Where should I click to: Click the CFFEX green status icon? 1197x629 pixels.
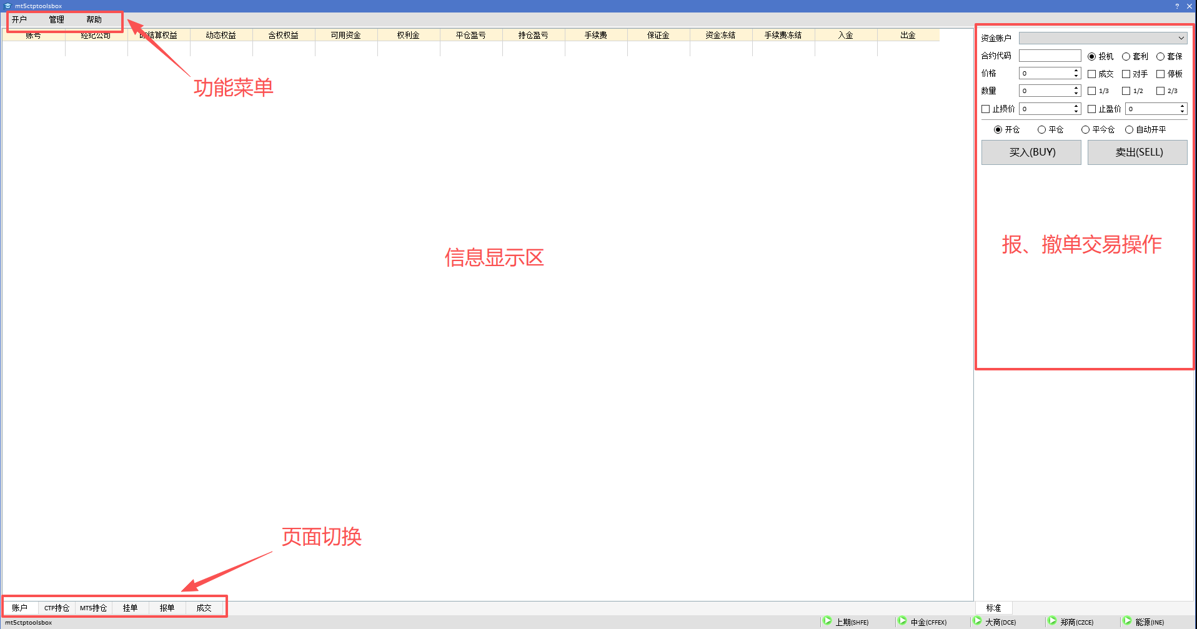(902, 621)
